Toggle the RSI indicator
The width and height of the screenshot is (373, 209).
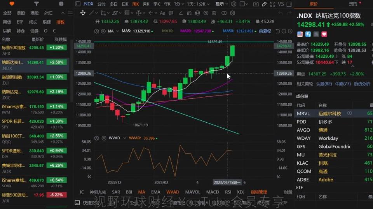(228, 192)
